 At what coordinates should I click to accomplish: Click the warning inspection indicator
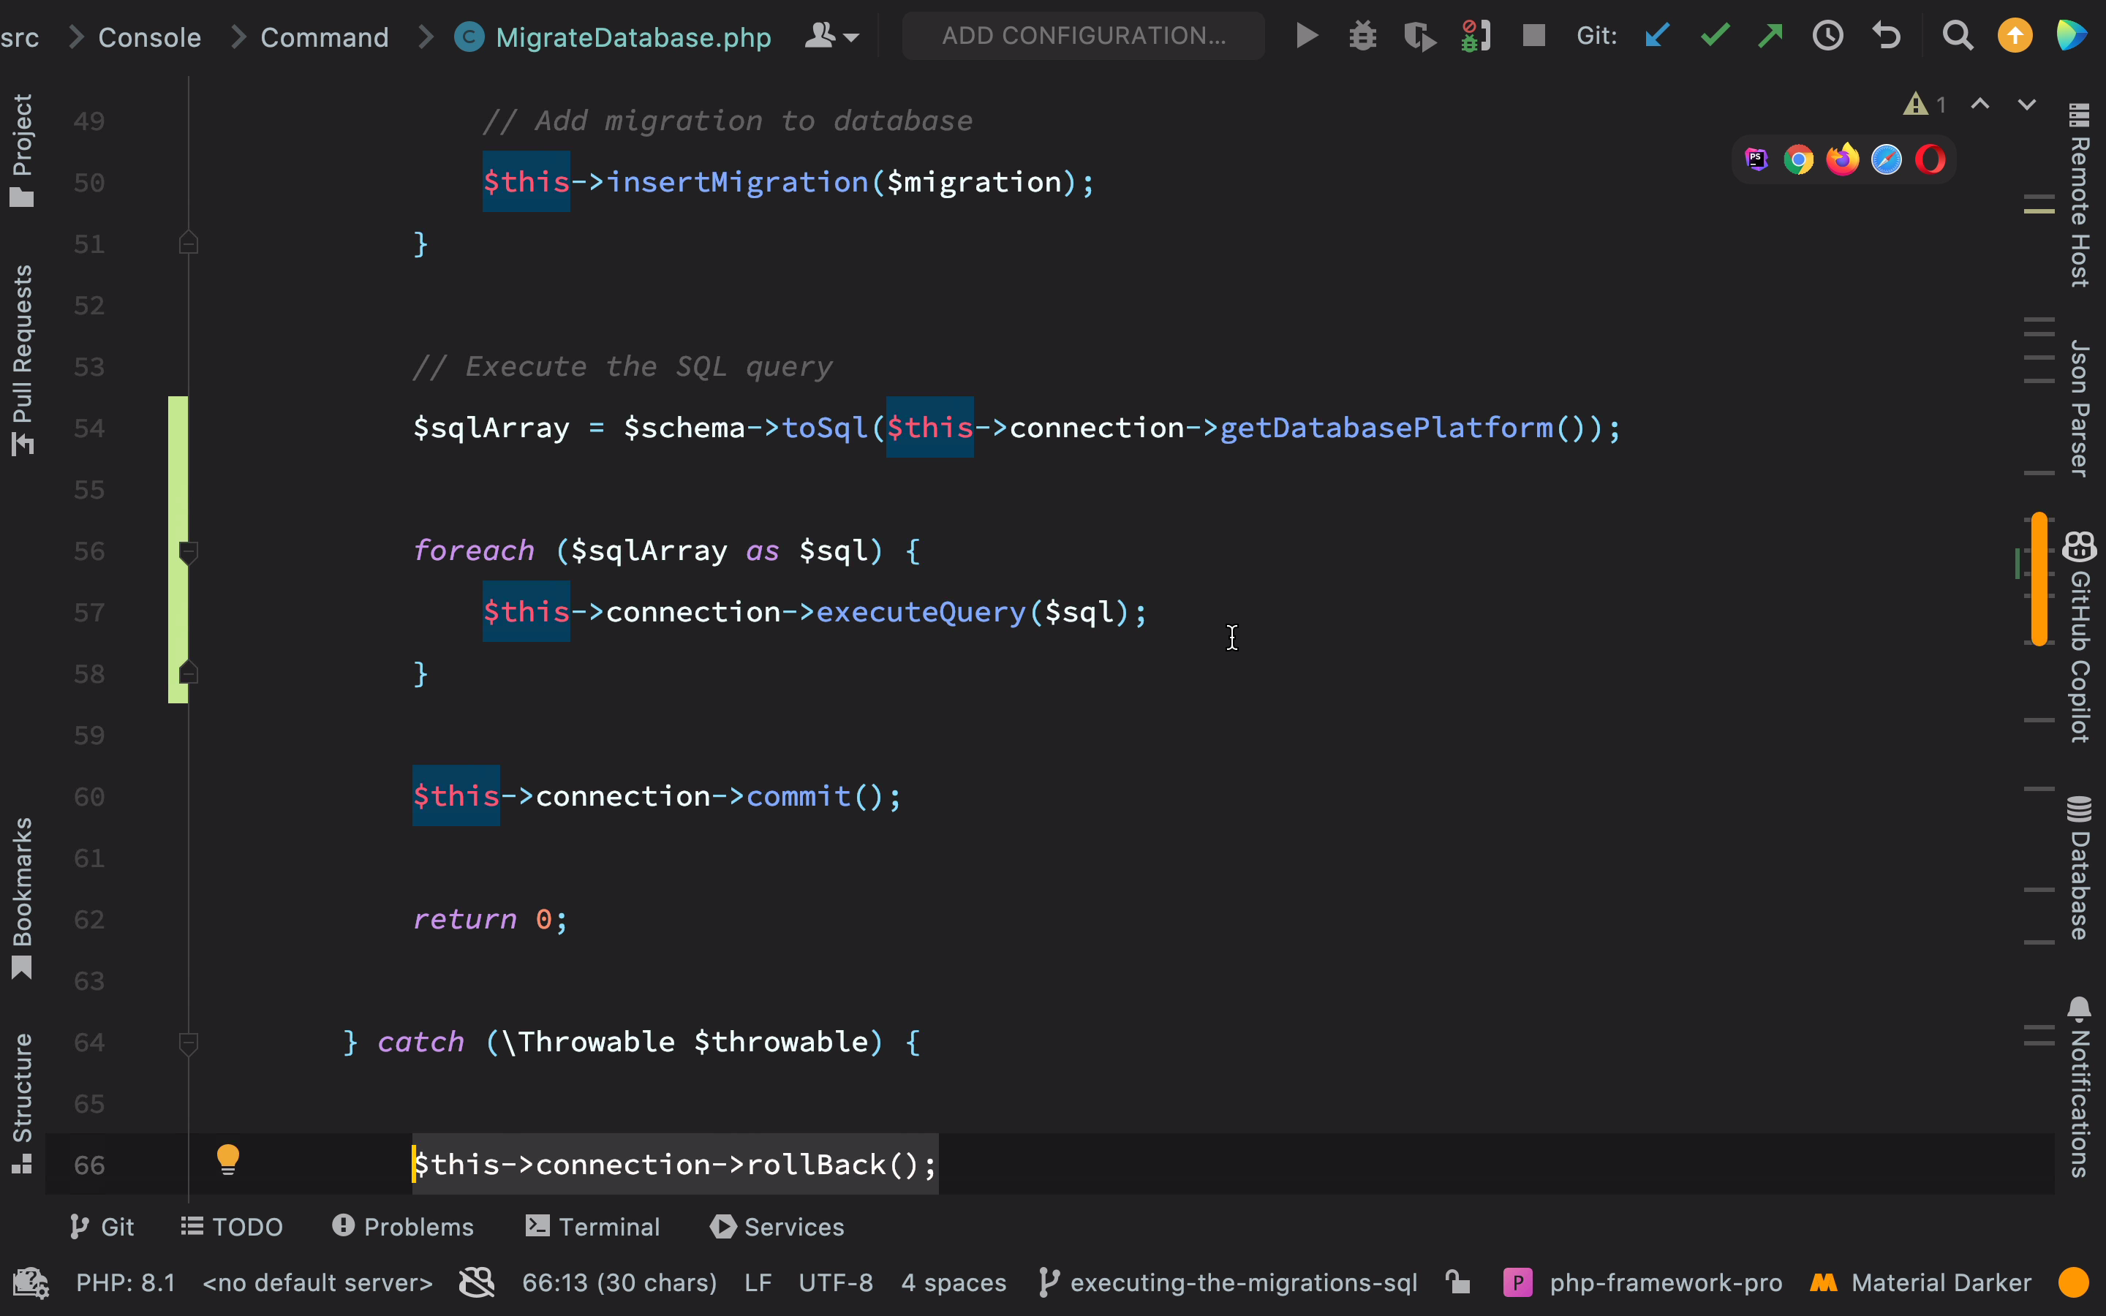(1924, 105)
